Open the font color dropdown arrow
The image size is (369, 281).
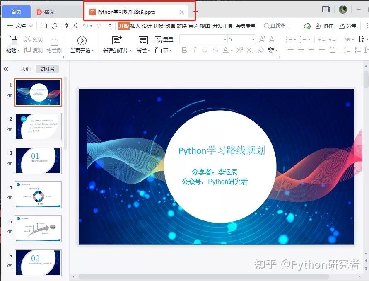click(x=231, y=50)
